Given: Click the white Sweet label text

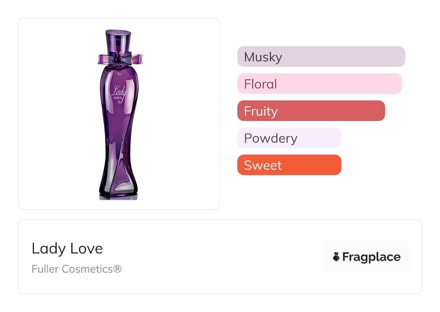Looking at the screenshot, I should click(x=263, y=165).
